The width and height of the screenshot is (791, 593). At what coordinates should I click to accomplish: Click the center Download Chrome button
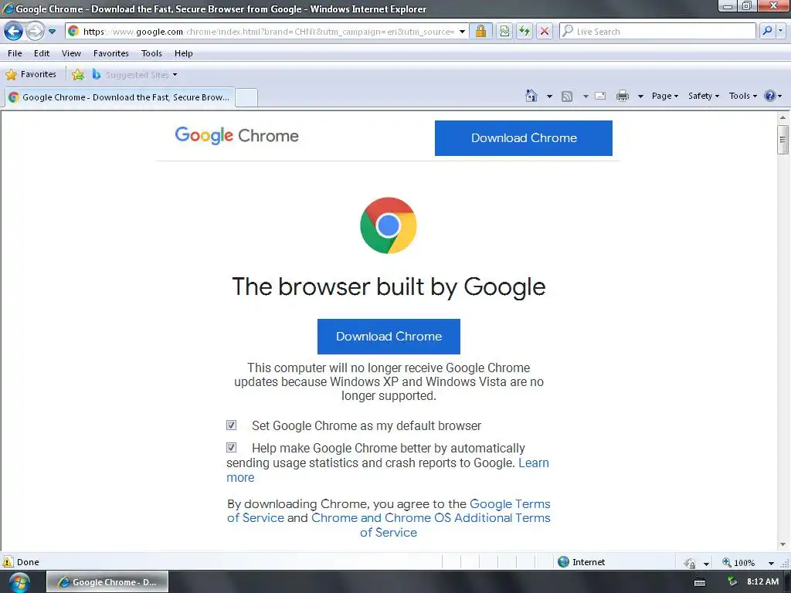click(x=389, y=337)
